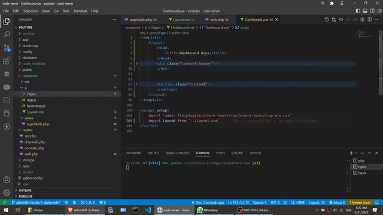Open the Selection menu

31,11
